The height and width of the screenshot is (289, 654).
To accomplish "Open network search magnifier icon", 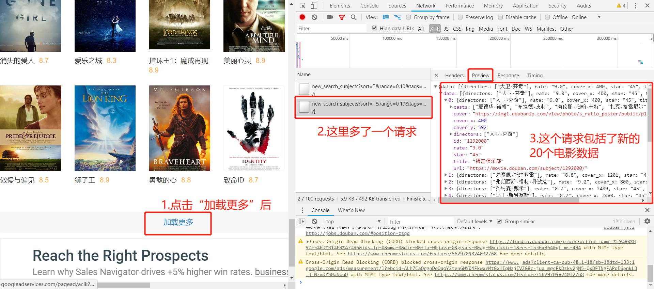I will click(x=354, y=17).
